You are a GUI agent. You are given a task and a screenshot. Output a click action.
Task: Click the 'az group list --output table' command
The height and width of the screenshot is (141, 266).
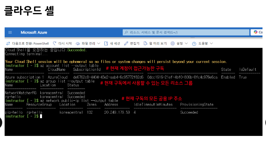(67, 81)
